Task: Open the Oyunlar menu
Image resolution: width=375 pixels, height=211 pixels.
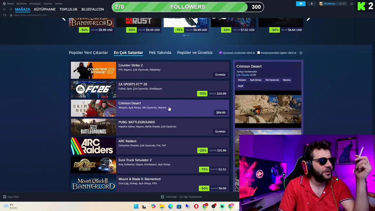Action: pyautogui.click(x=48, y=4)
